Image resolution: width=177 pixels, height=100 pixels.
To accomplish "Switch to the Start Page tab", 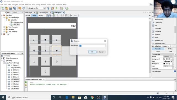I will click(x=28, y=12).
